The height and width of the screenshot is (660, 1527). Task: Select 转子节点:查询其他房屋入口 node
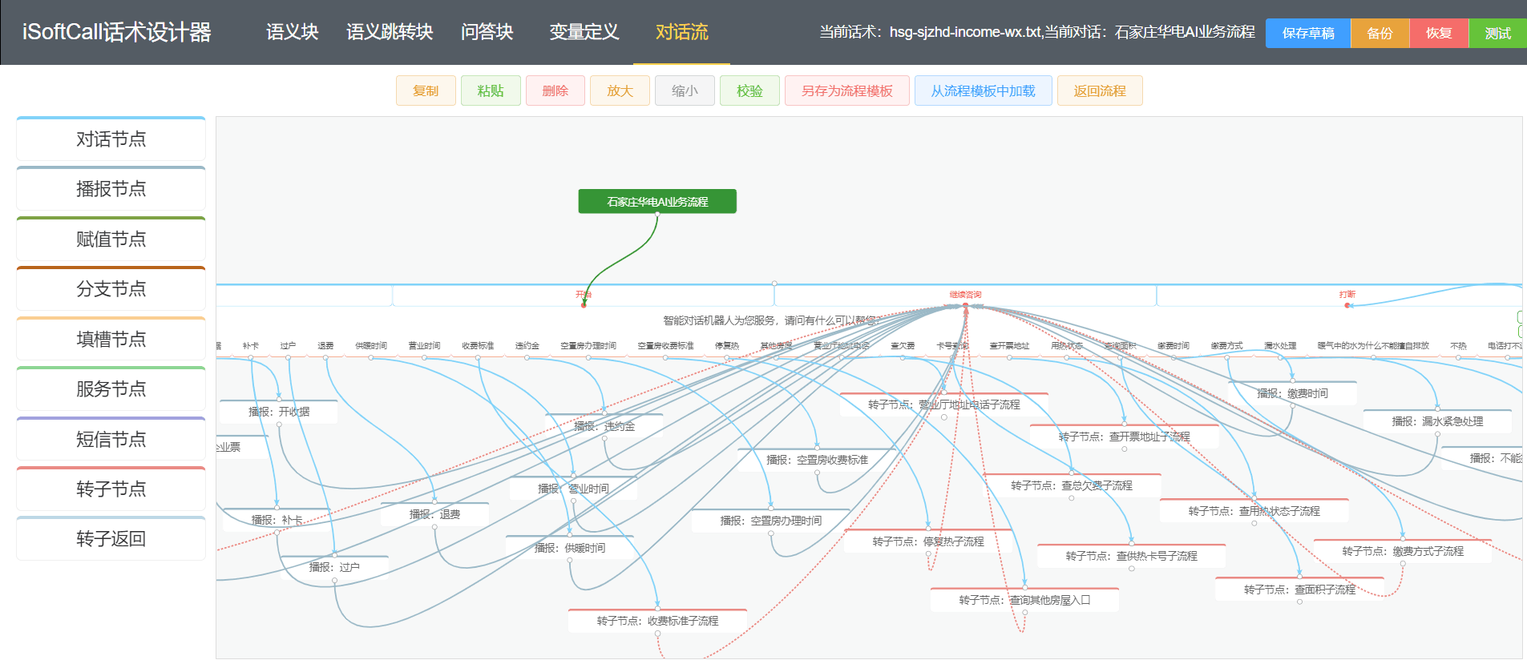[x=1024, y=600]
